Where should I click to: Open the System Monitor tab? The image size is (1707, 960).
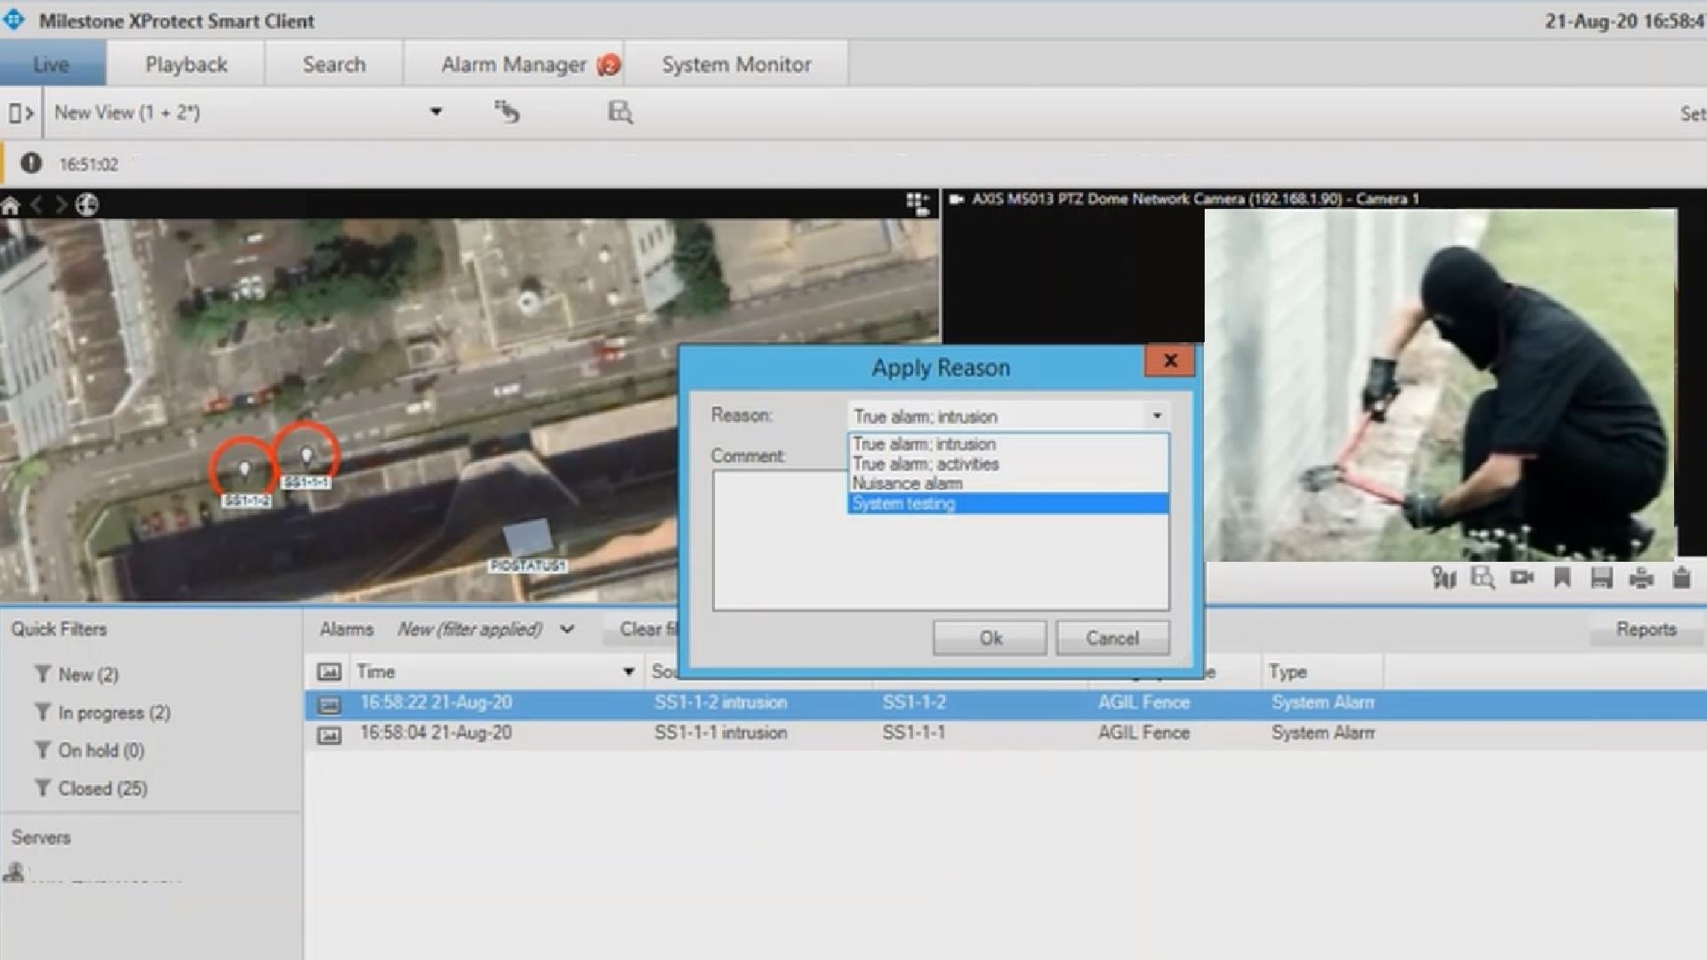[736, 64]
